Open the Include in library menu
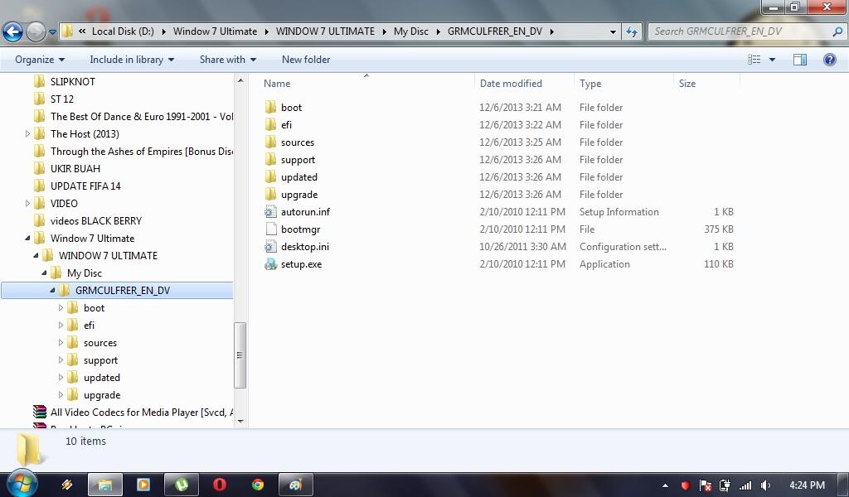 click(132, 60)
